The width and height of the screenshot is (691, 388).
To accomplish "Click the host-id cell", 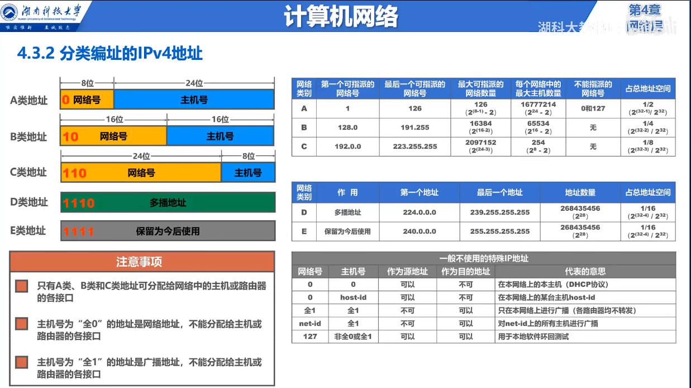I will click(x=353, y=297).
